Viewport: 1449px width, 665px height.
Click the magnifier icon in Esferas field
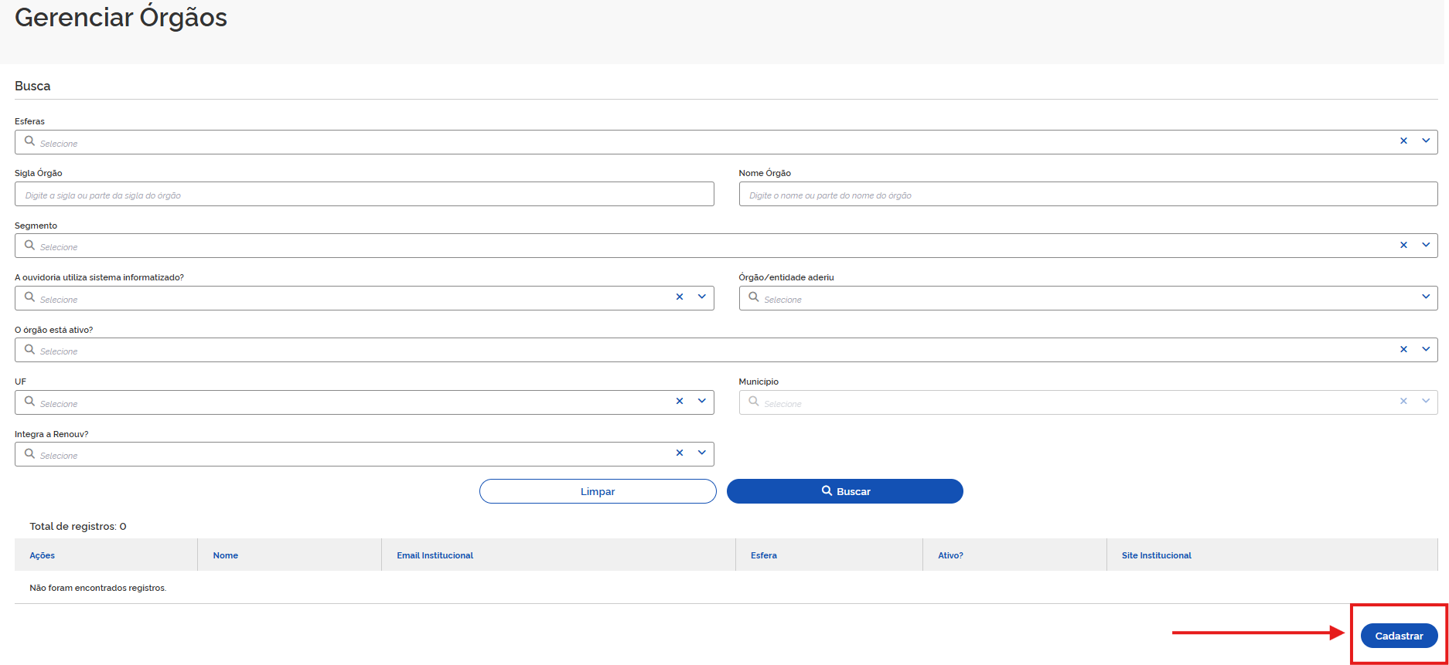click(29, 141)
